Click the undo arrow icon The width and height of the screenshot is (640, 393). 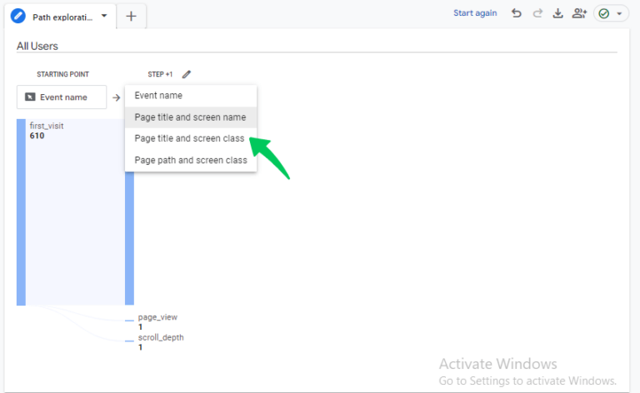517,13
